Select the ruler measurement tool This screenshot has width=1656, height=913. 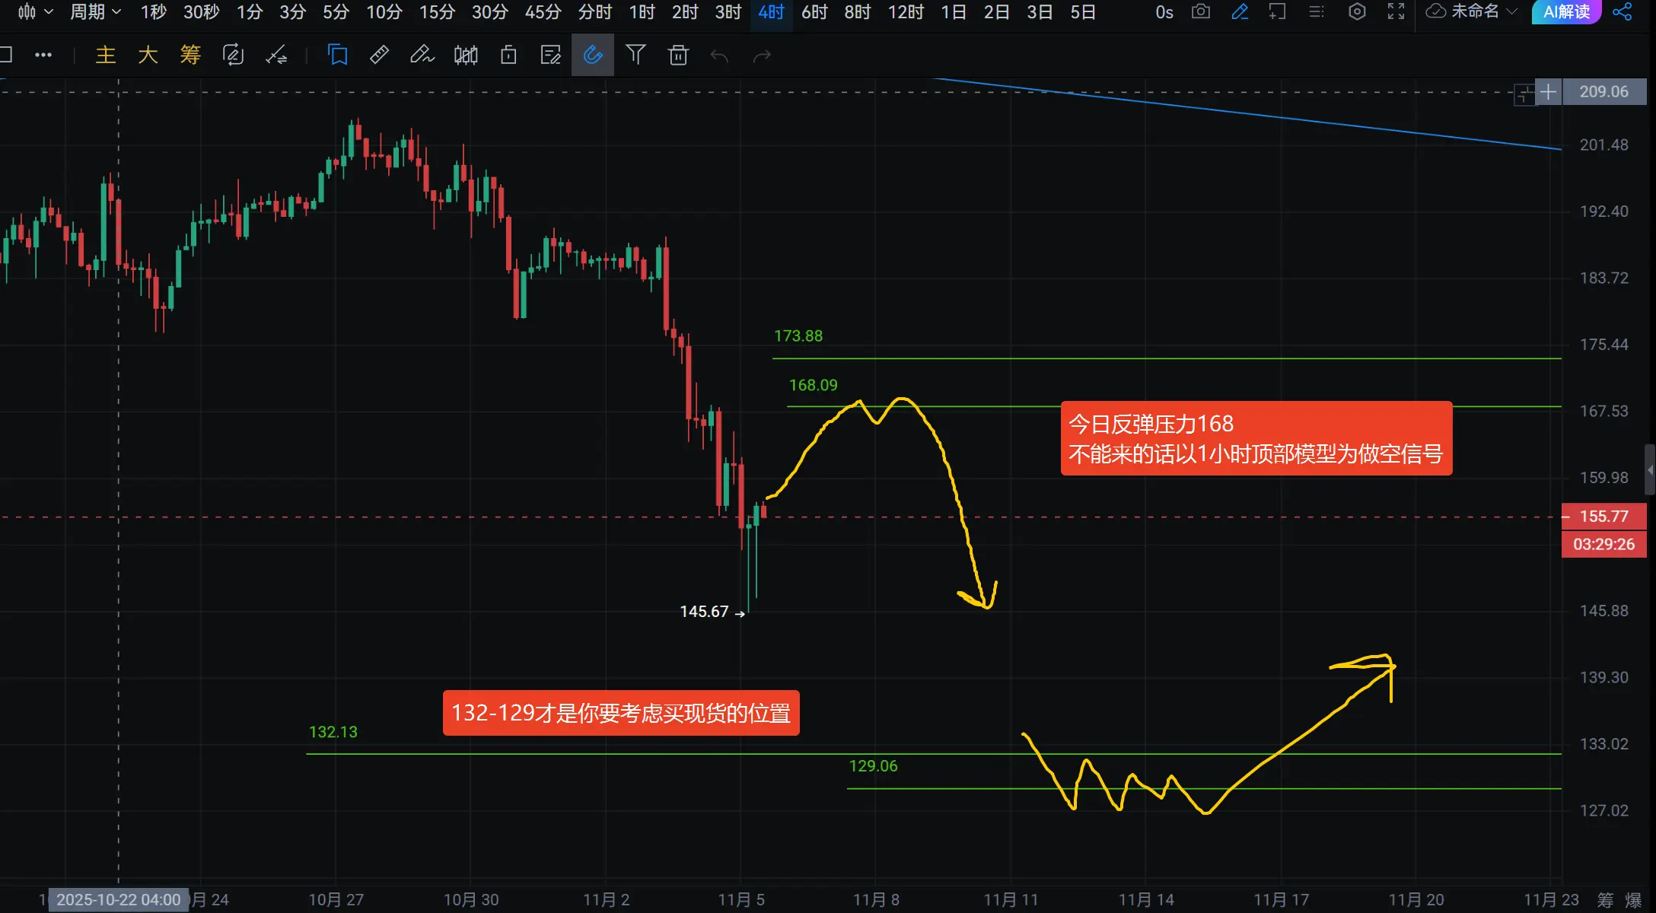(379, 55)
